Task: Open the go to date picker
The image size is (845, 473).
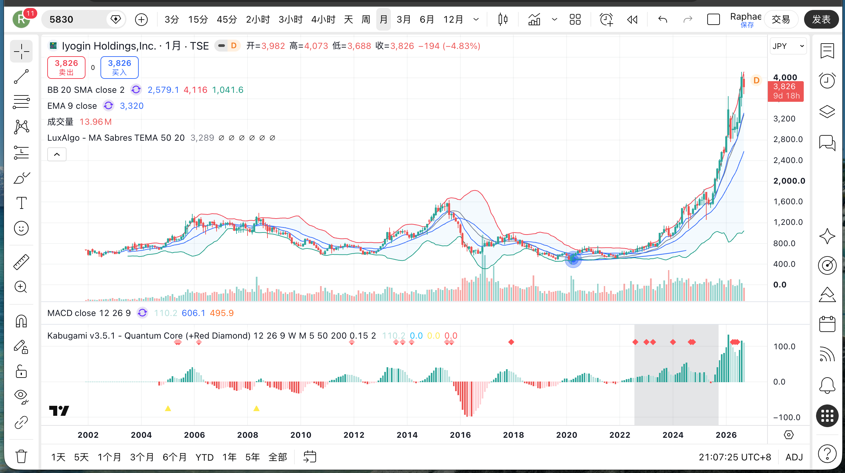Action: 310,457
